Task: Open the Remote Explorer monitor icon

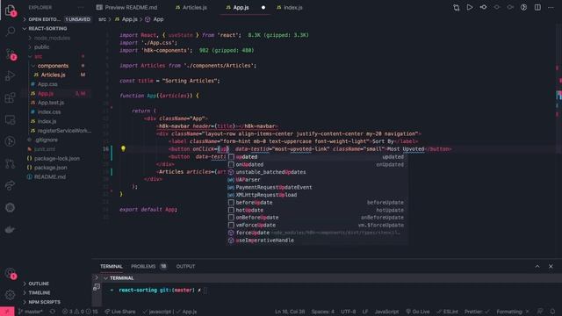Action: [x=10, y=119]
